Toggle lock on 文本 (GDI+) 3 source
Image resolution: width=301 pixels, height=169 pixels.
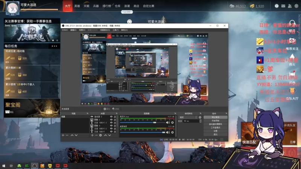click(115, 123)
